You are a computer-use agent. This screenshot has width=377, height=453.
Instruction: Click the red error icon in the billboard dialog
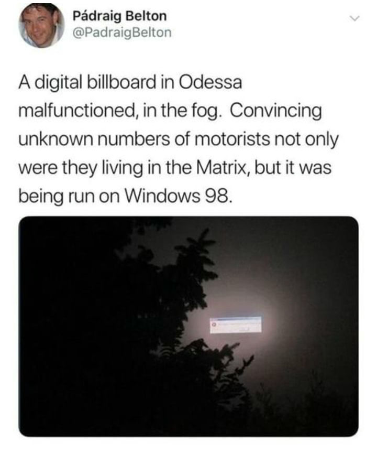[214, 325]
